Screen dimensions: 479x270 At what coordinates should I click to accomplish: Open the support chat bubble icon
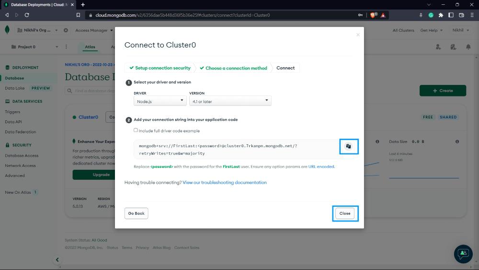tap(463, 254)
